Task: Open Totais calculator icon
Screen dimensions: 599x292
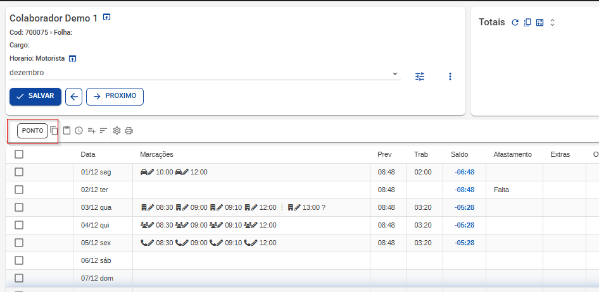Action: [x=539, y=23]
